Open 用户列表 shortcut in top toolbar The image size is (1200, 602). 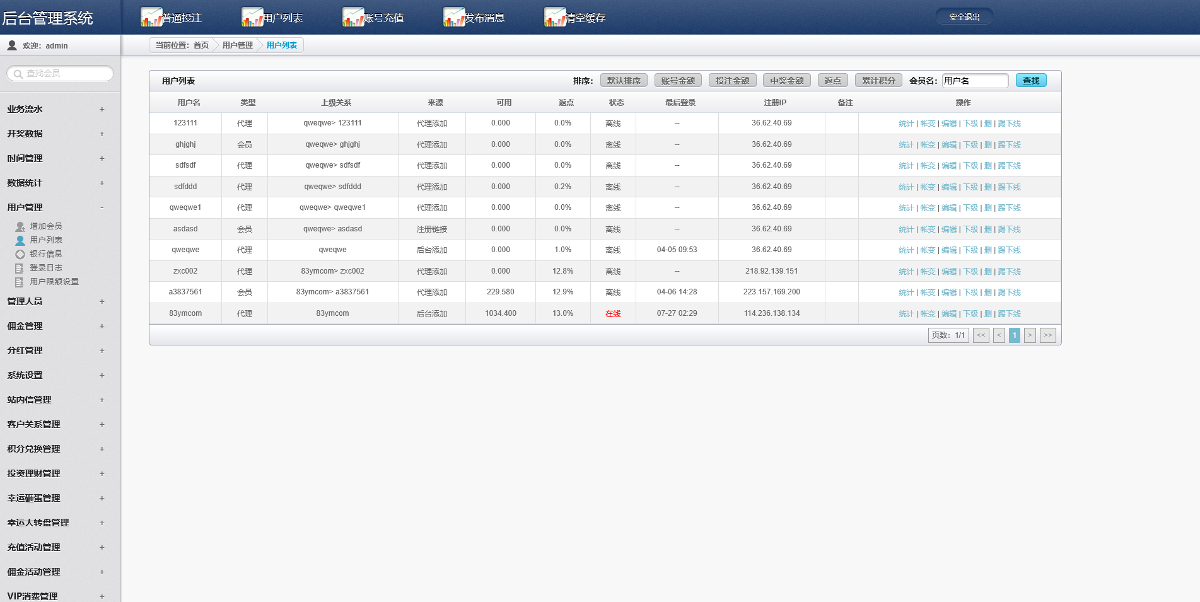(283, 18)
